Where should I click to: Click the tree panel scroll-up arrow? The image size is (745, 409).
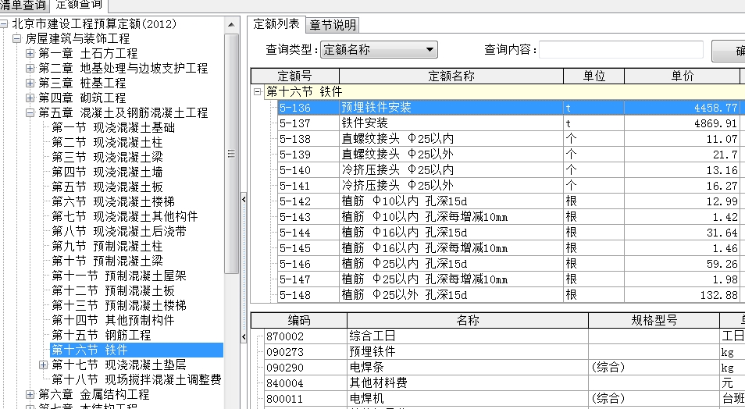click(231, 25)
